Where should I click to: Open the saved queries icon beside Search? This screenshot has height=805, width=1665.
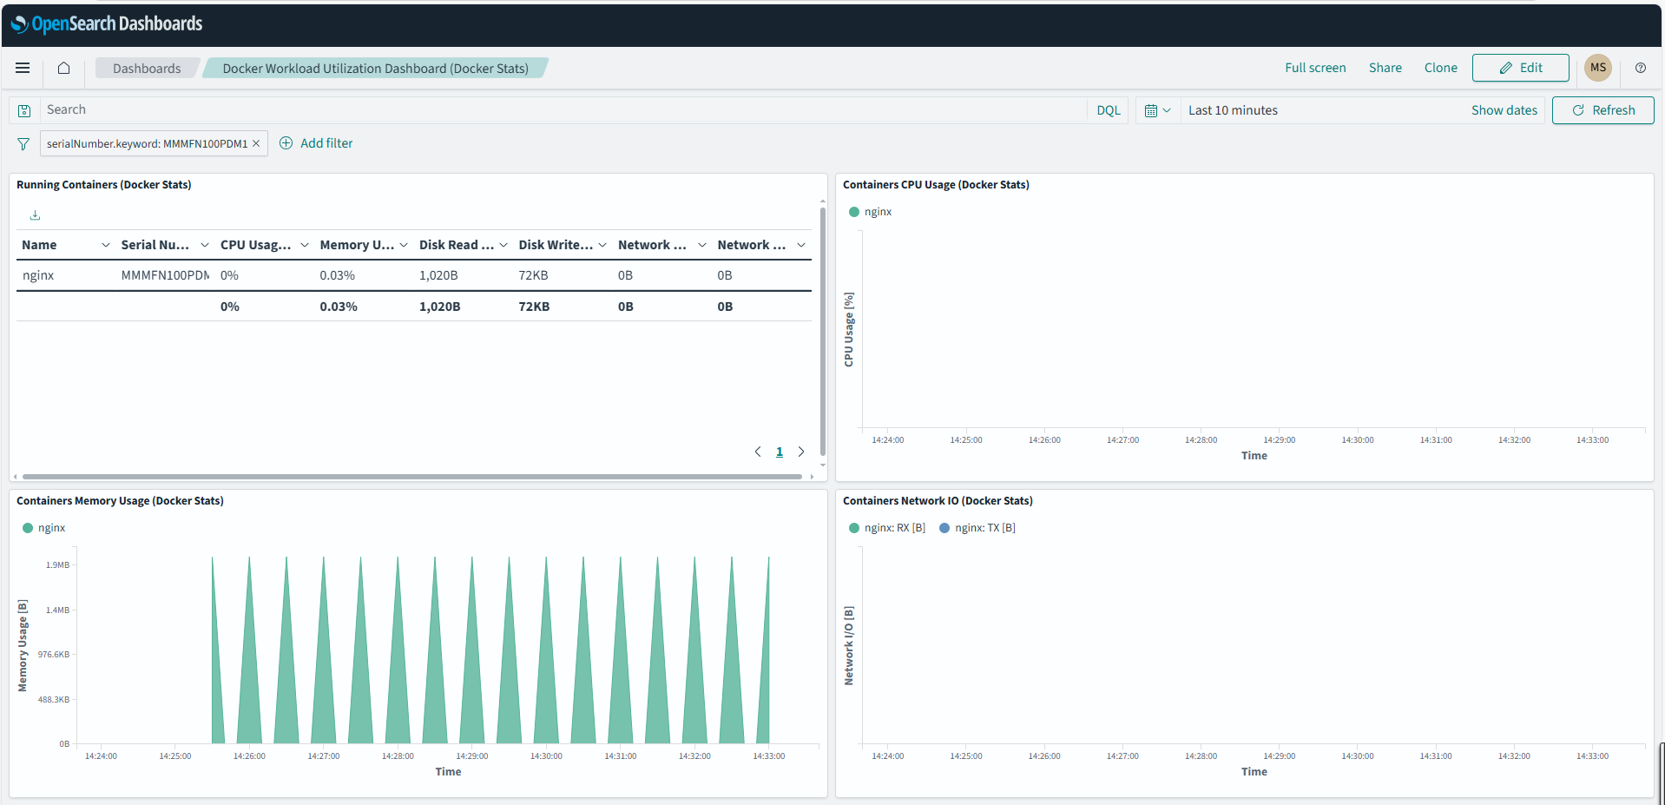click(x=23, y=109)
